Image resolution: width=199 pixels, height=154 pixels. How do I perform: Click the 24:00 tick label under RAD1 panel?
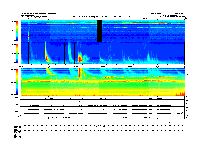click(184, 66)
